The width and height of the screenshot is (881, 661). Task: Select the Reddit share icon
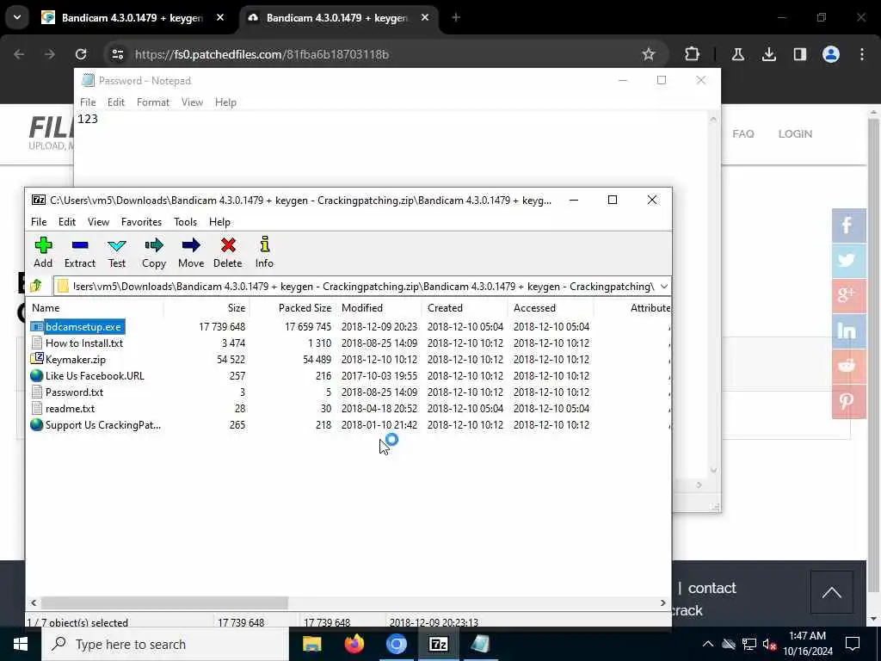coord(848,367)
